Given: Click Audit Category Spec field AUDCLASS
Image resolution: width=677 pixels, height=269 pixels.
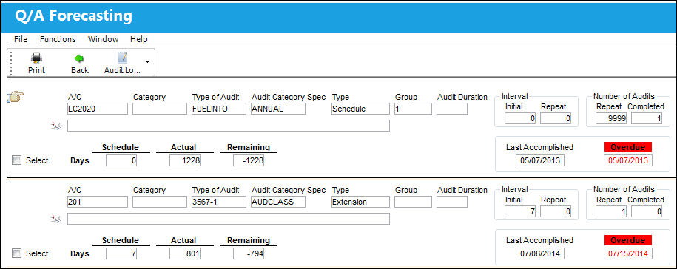Looking at the screenshot, I should 278,202.
